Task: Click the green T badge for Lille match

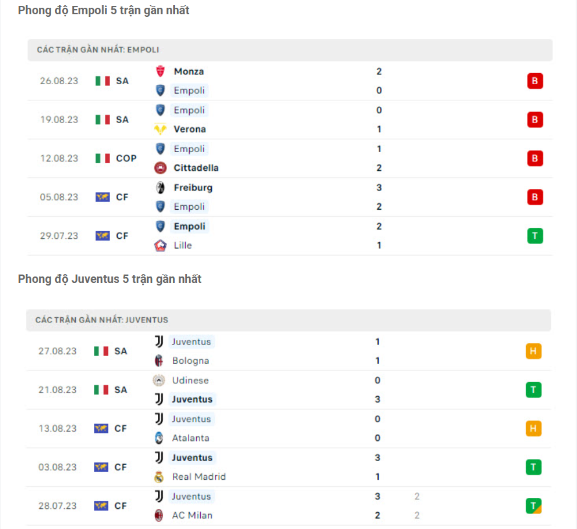Action: pos(535,236)
